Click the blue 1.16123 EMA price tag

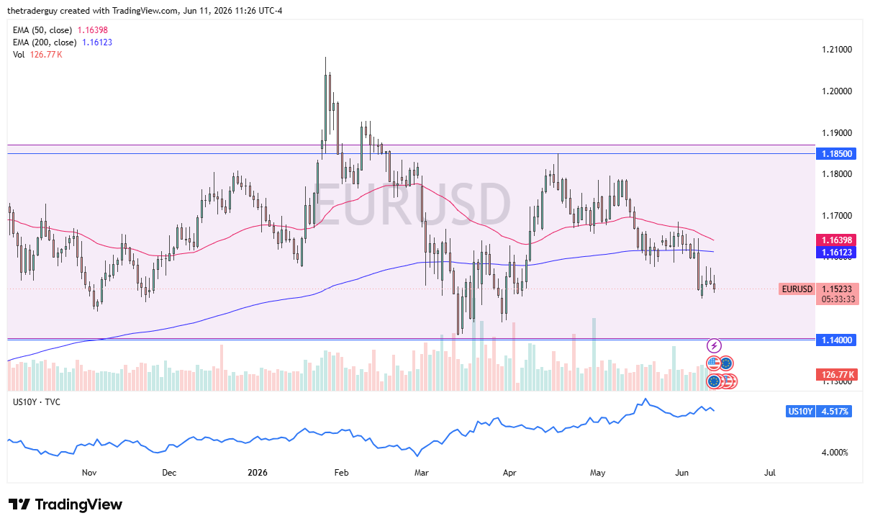coord(835,253)
